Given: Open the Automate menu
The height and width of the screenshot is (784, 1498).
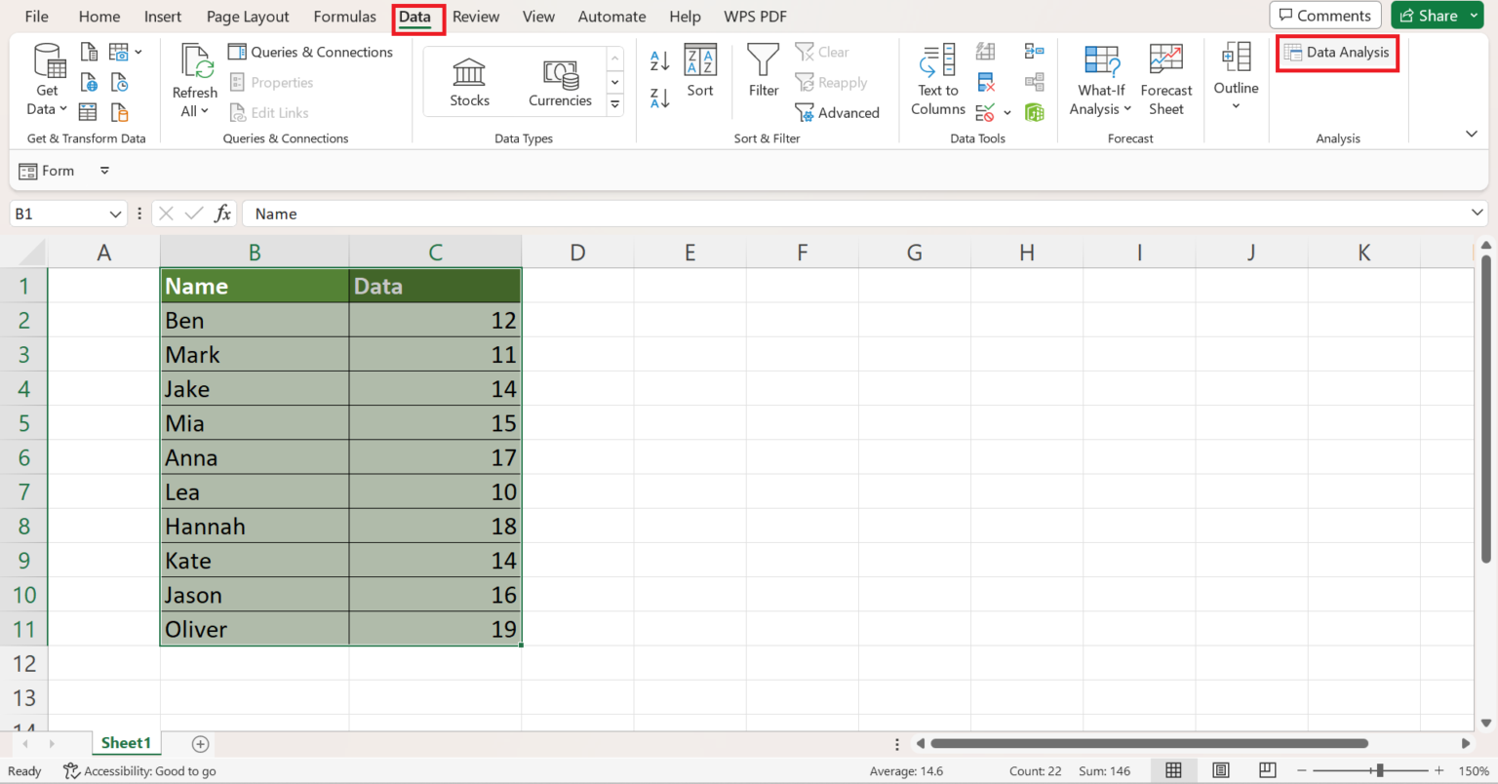Looking at the screenshot, I should coord(611,17).
